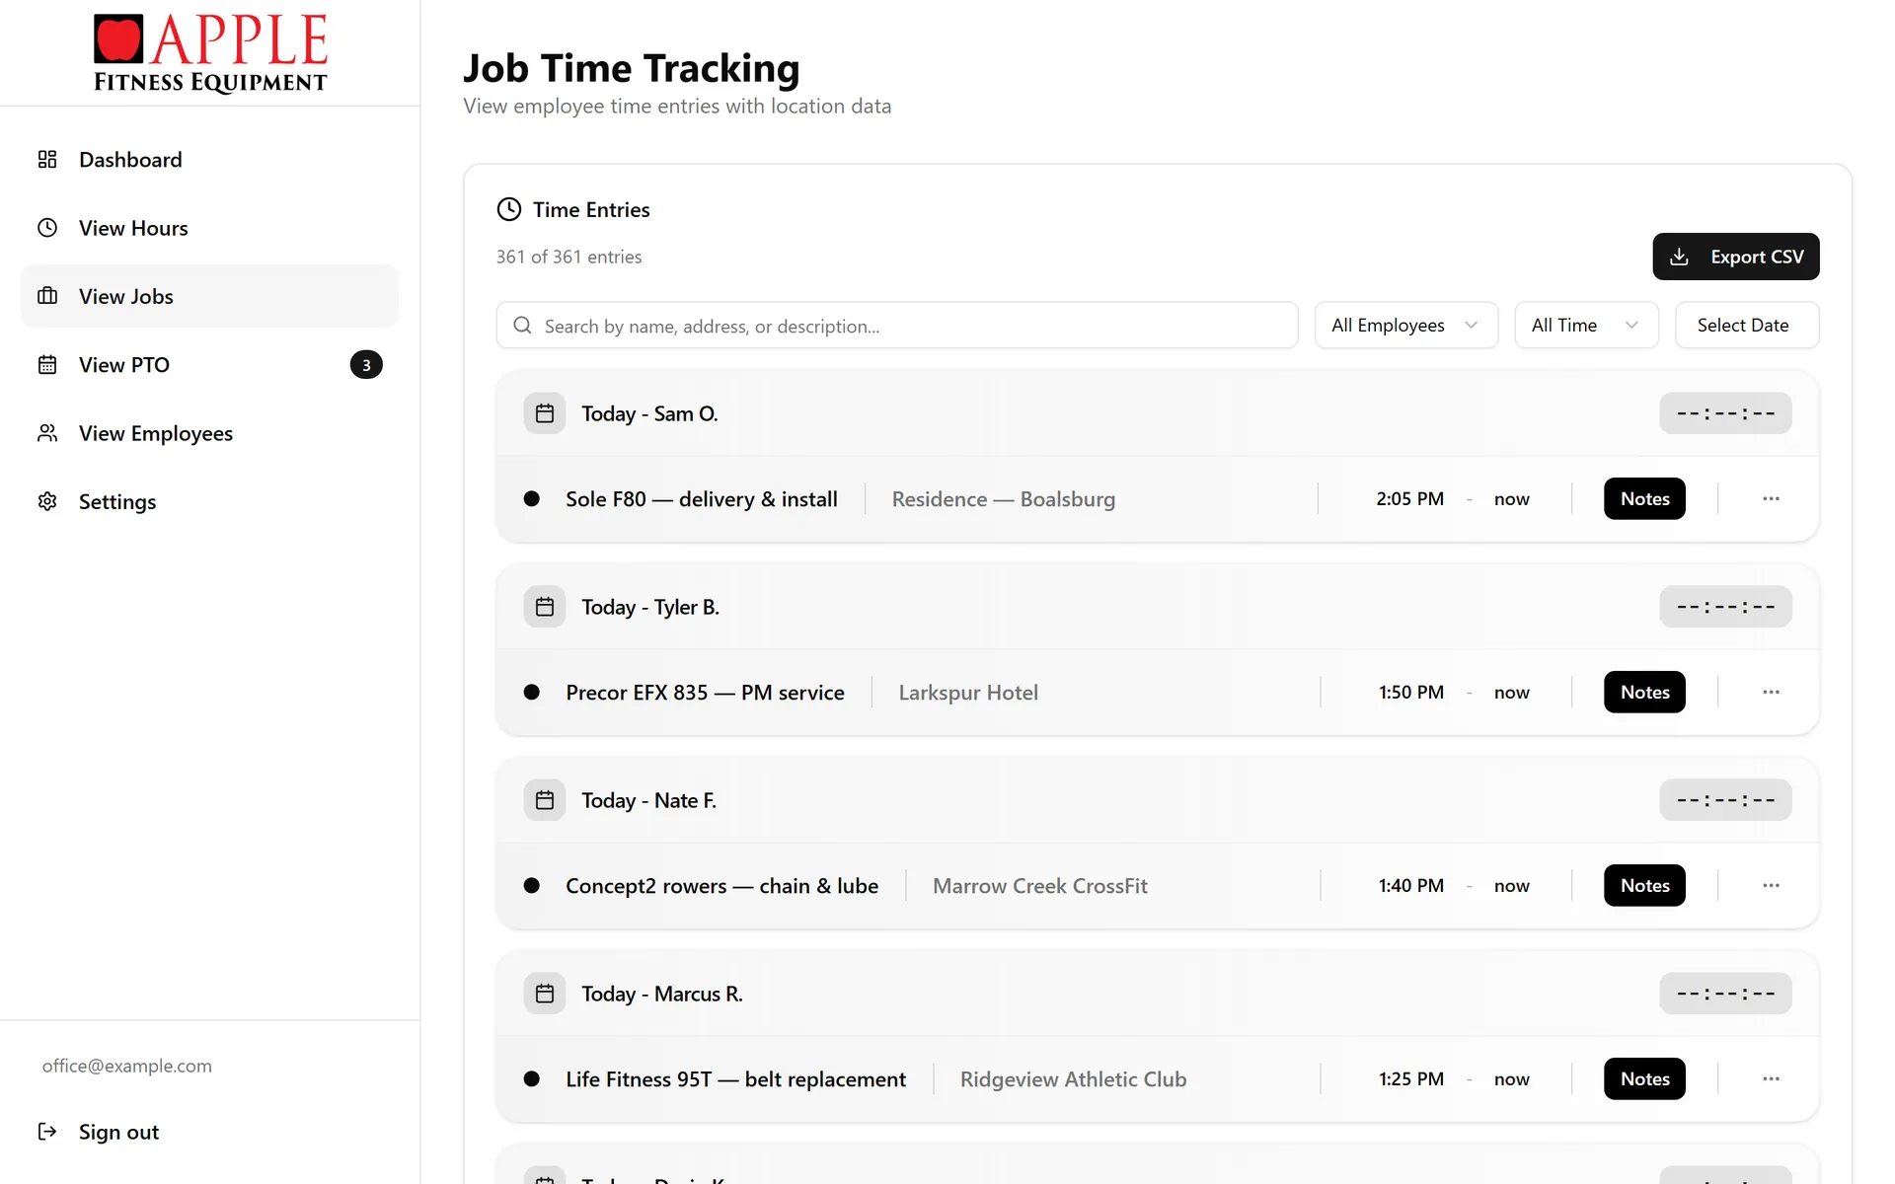
Task: Open Notes for Concept2 rowers entry
Action: tap(1644, 886)
